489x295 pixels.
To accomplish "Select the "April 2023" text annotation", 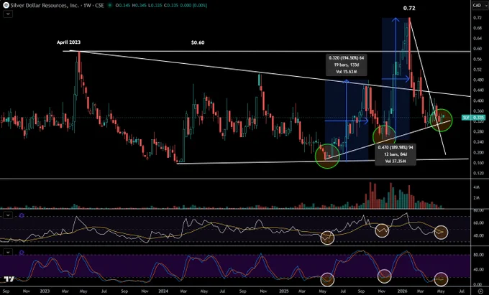I will point(68,42).
